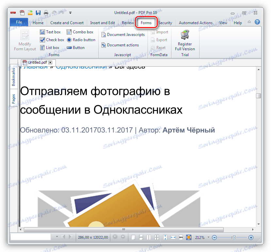Open Document Javascripts
271x252 pixels.
[x=123, y=35]
